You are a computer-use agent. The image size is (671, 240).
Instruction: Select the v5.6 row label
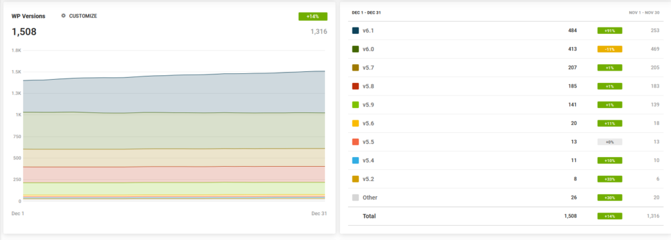point(368,124)
